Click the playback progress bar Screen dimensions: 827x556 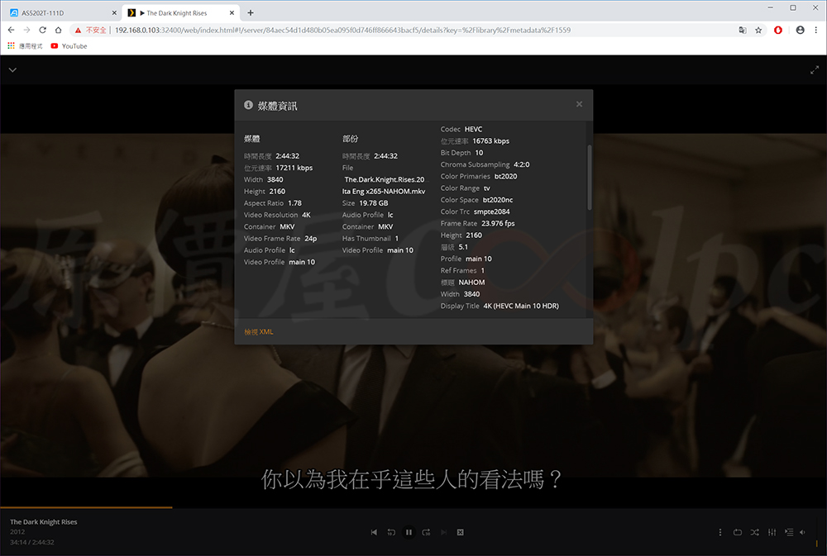[x=413, y=507]
